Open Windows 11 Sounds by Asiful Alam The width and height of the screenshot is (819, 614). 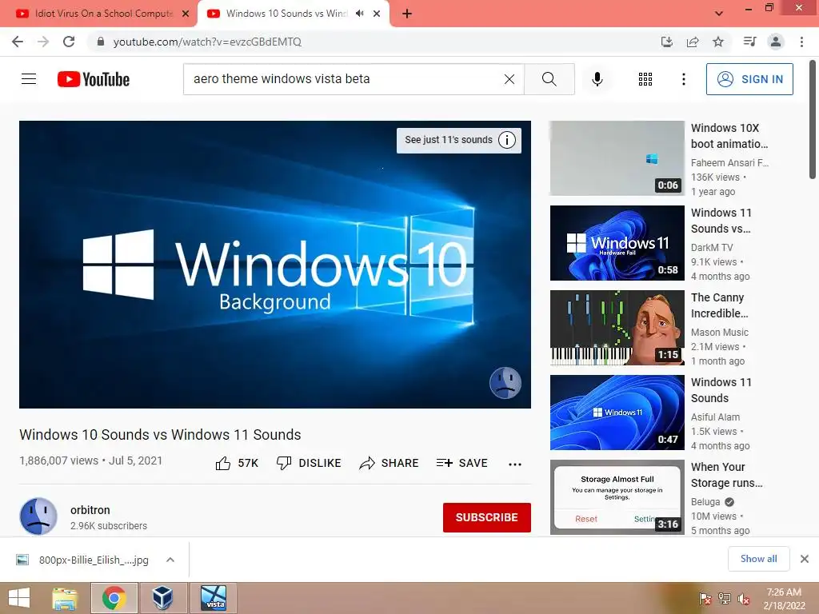[x=617, y=413]
